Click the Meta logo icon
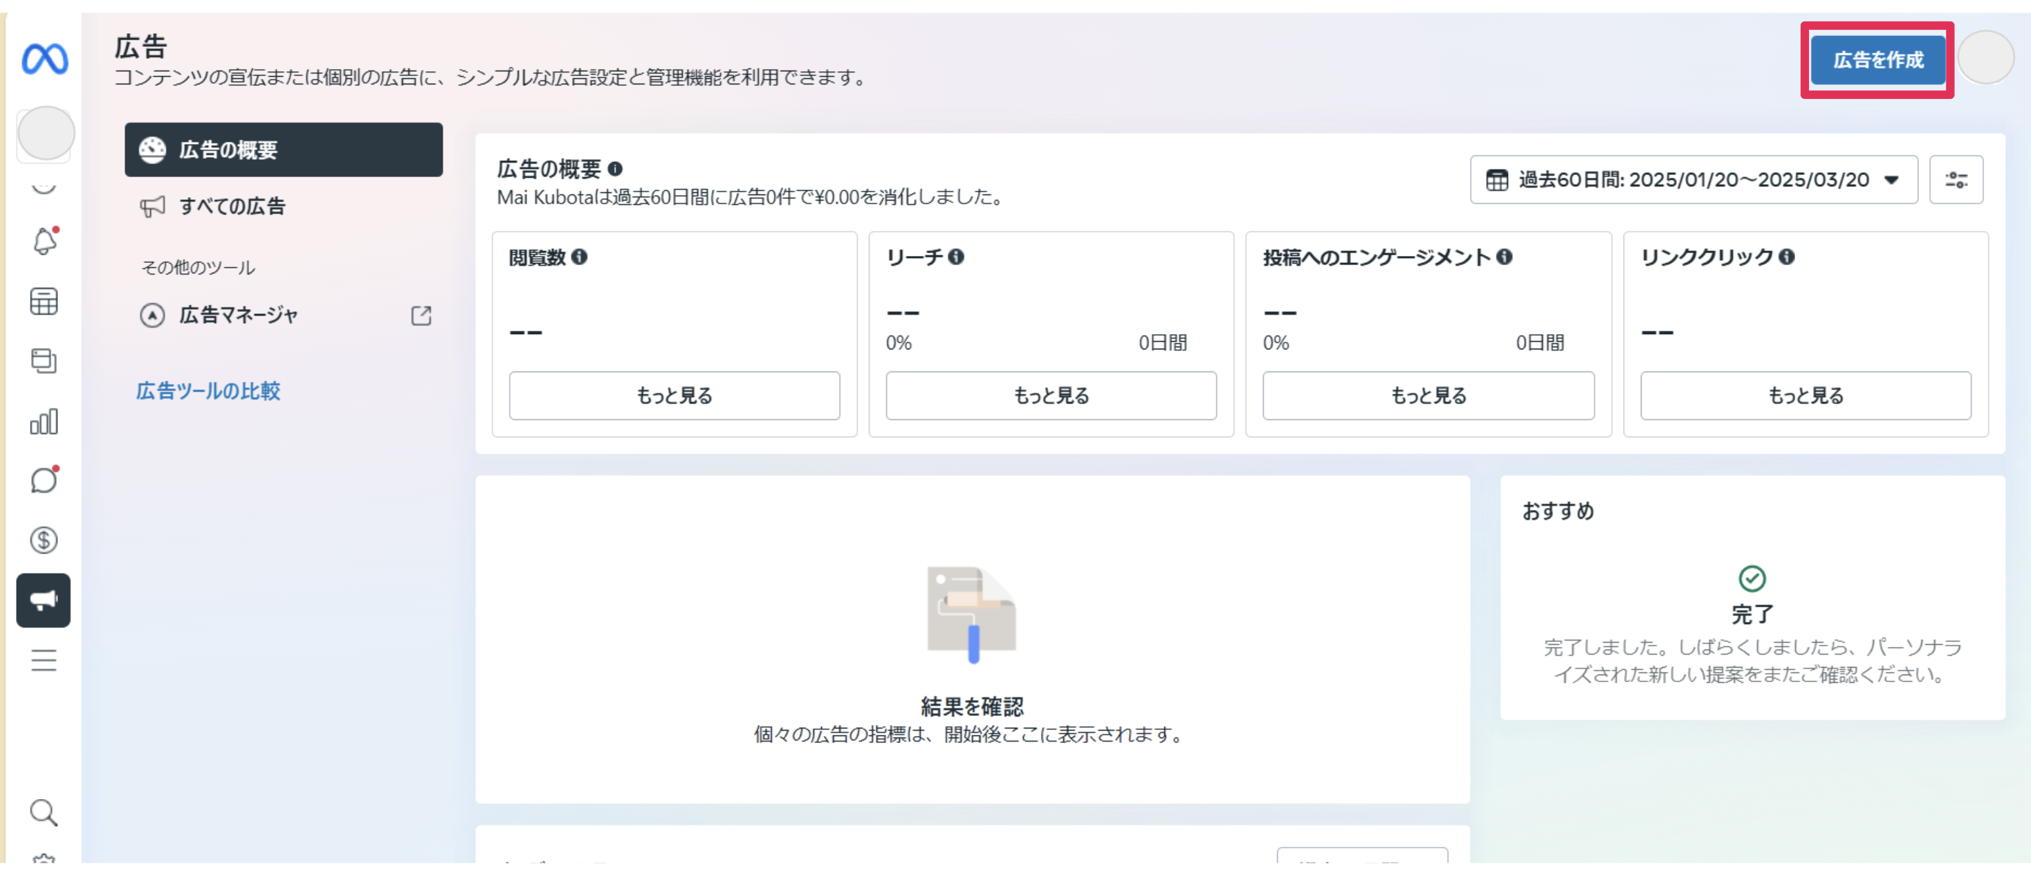2031x880 pixels. point(44,59)
